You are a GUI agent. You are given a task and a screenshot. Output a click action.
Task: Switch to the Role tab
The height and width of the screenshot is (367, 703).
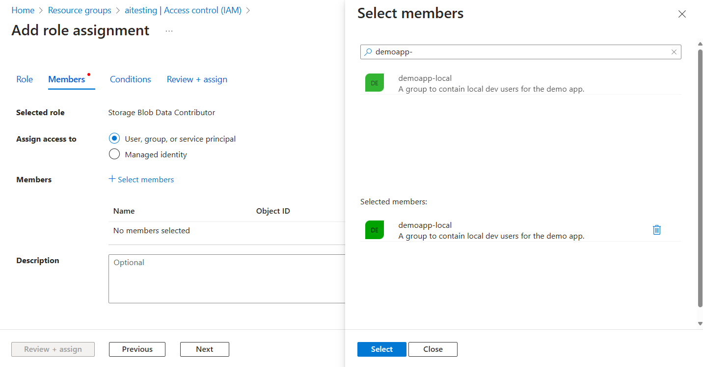pyautogui.click(x=25, y=79)
